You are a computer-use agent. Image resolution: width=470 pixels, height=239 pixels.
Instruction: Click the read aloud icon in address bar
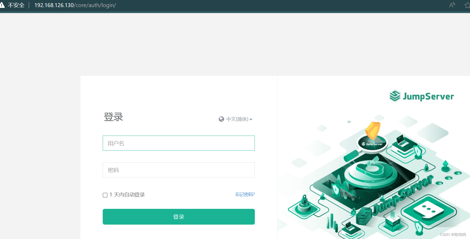click(452, 5)
